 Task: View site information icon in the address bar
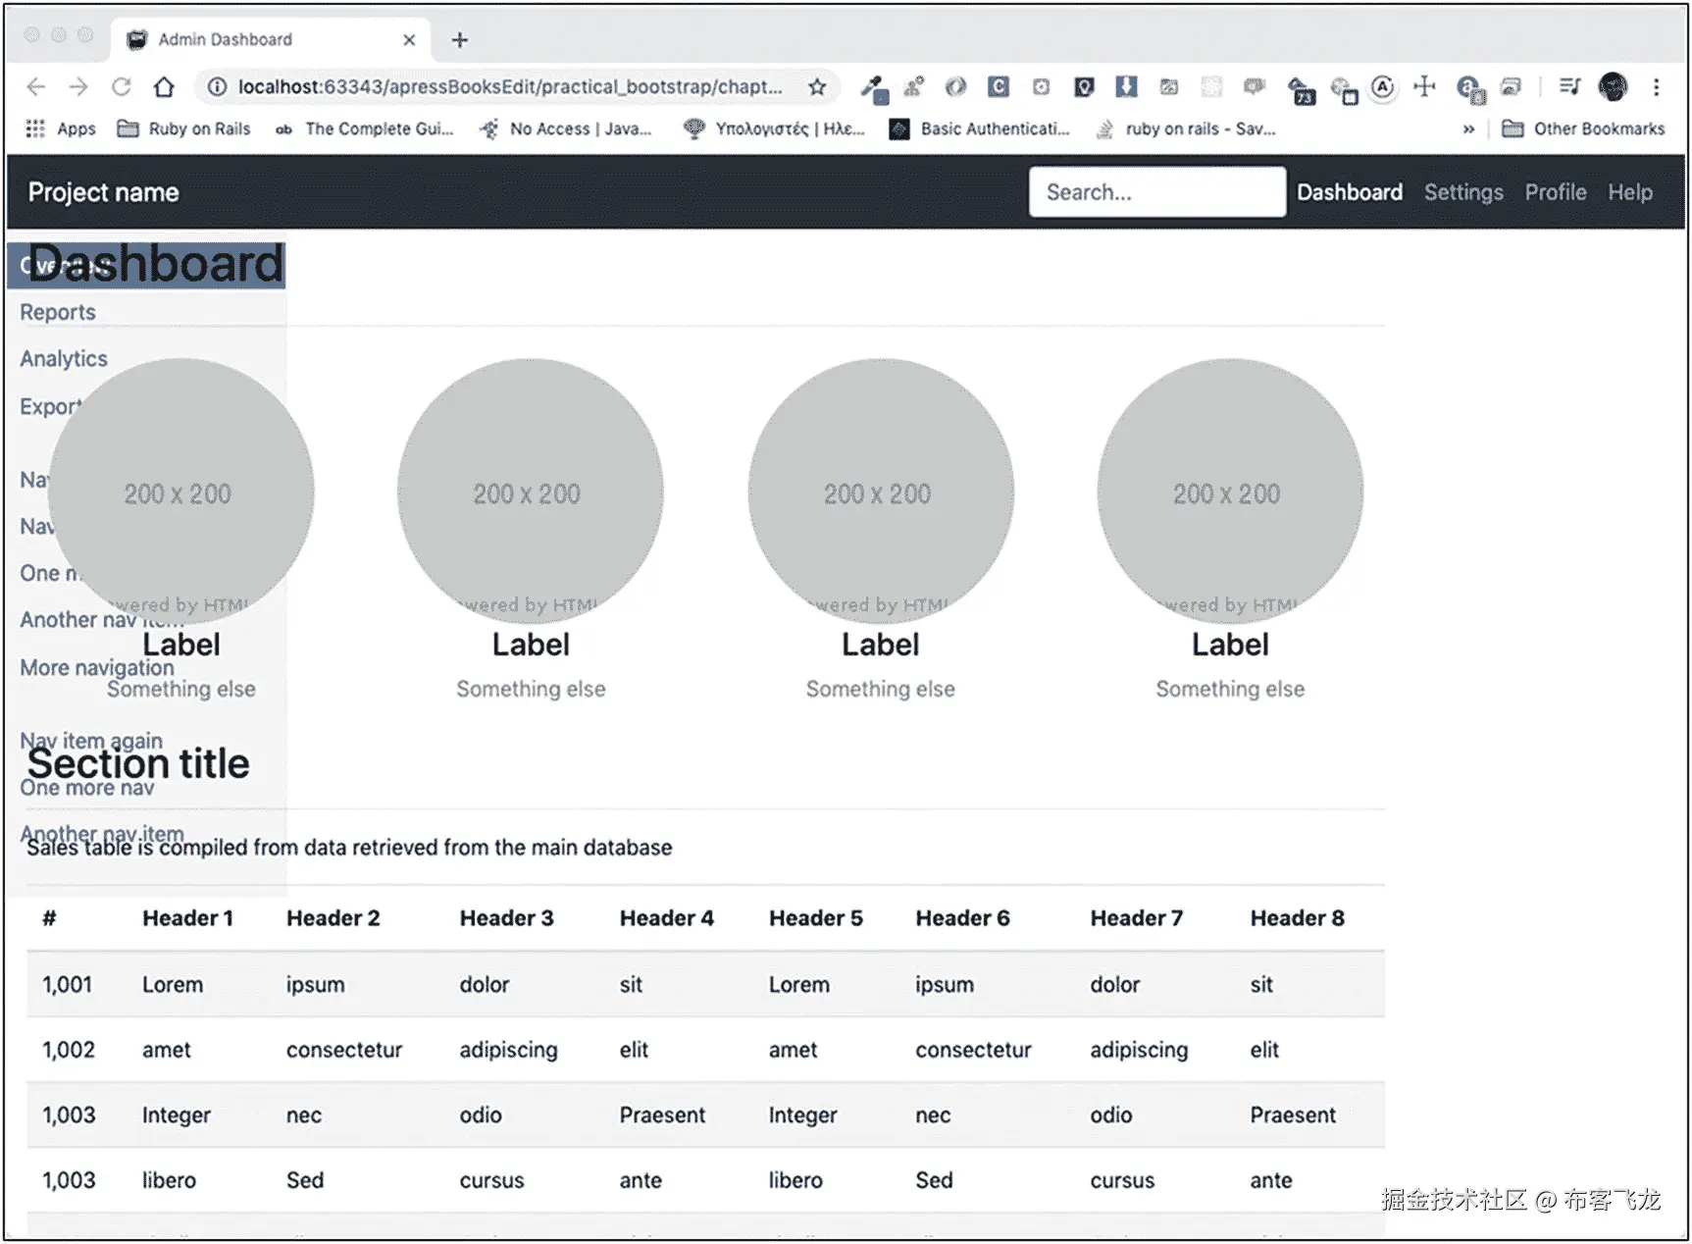click(x=217, y=87)
